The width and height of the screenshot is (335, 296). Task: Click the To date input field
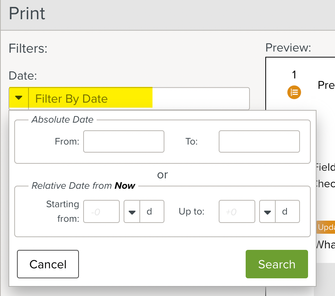coord(259,141)
